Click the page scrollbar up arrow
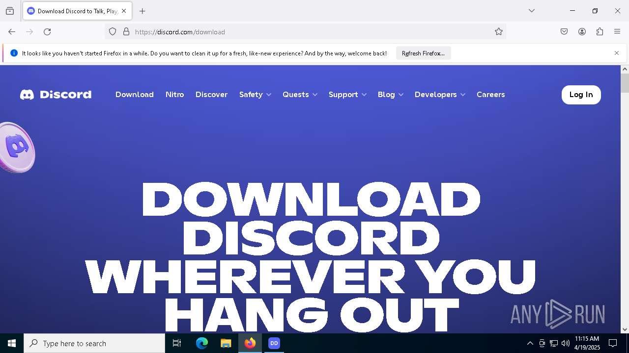 tap(625, 69)
